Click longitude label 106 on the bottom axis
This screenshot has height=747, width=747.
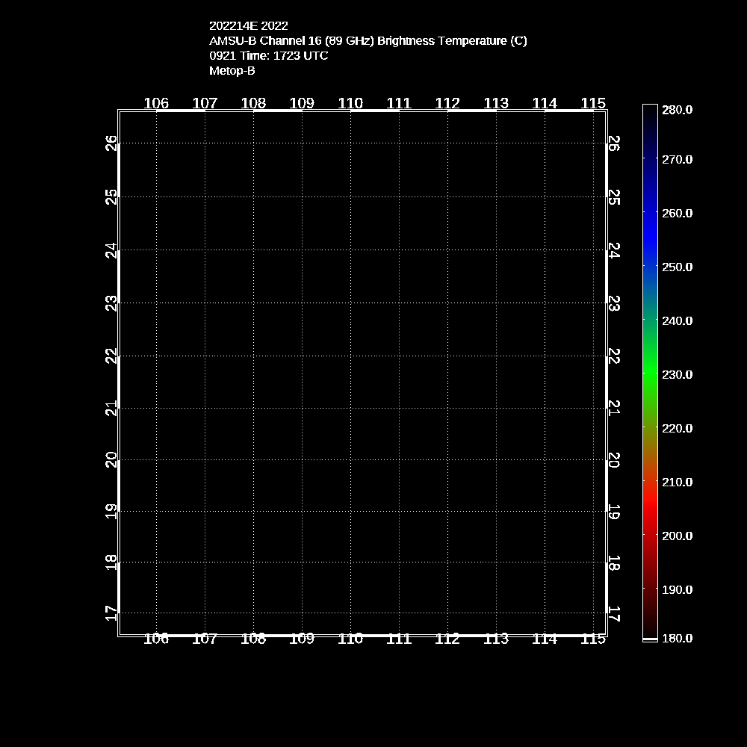click(156, 639)
